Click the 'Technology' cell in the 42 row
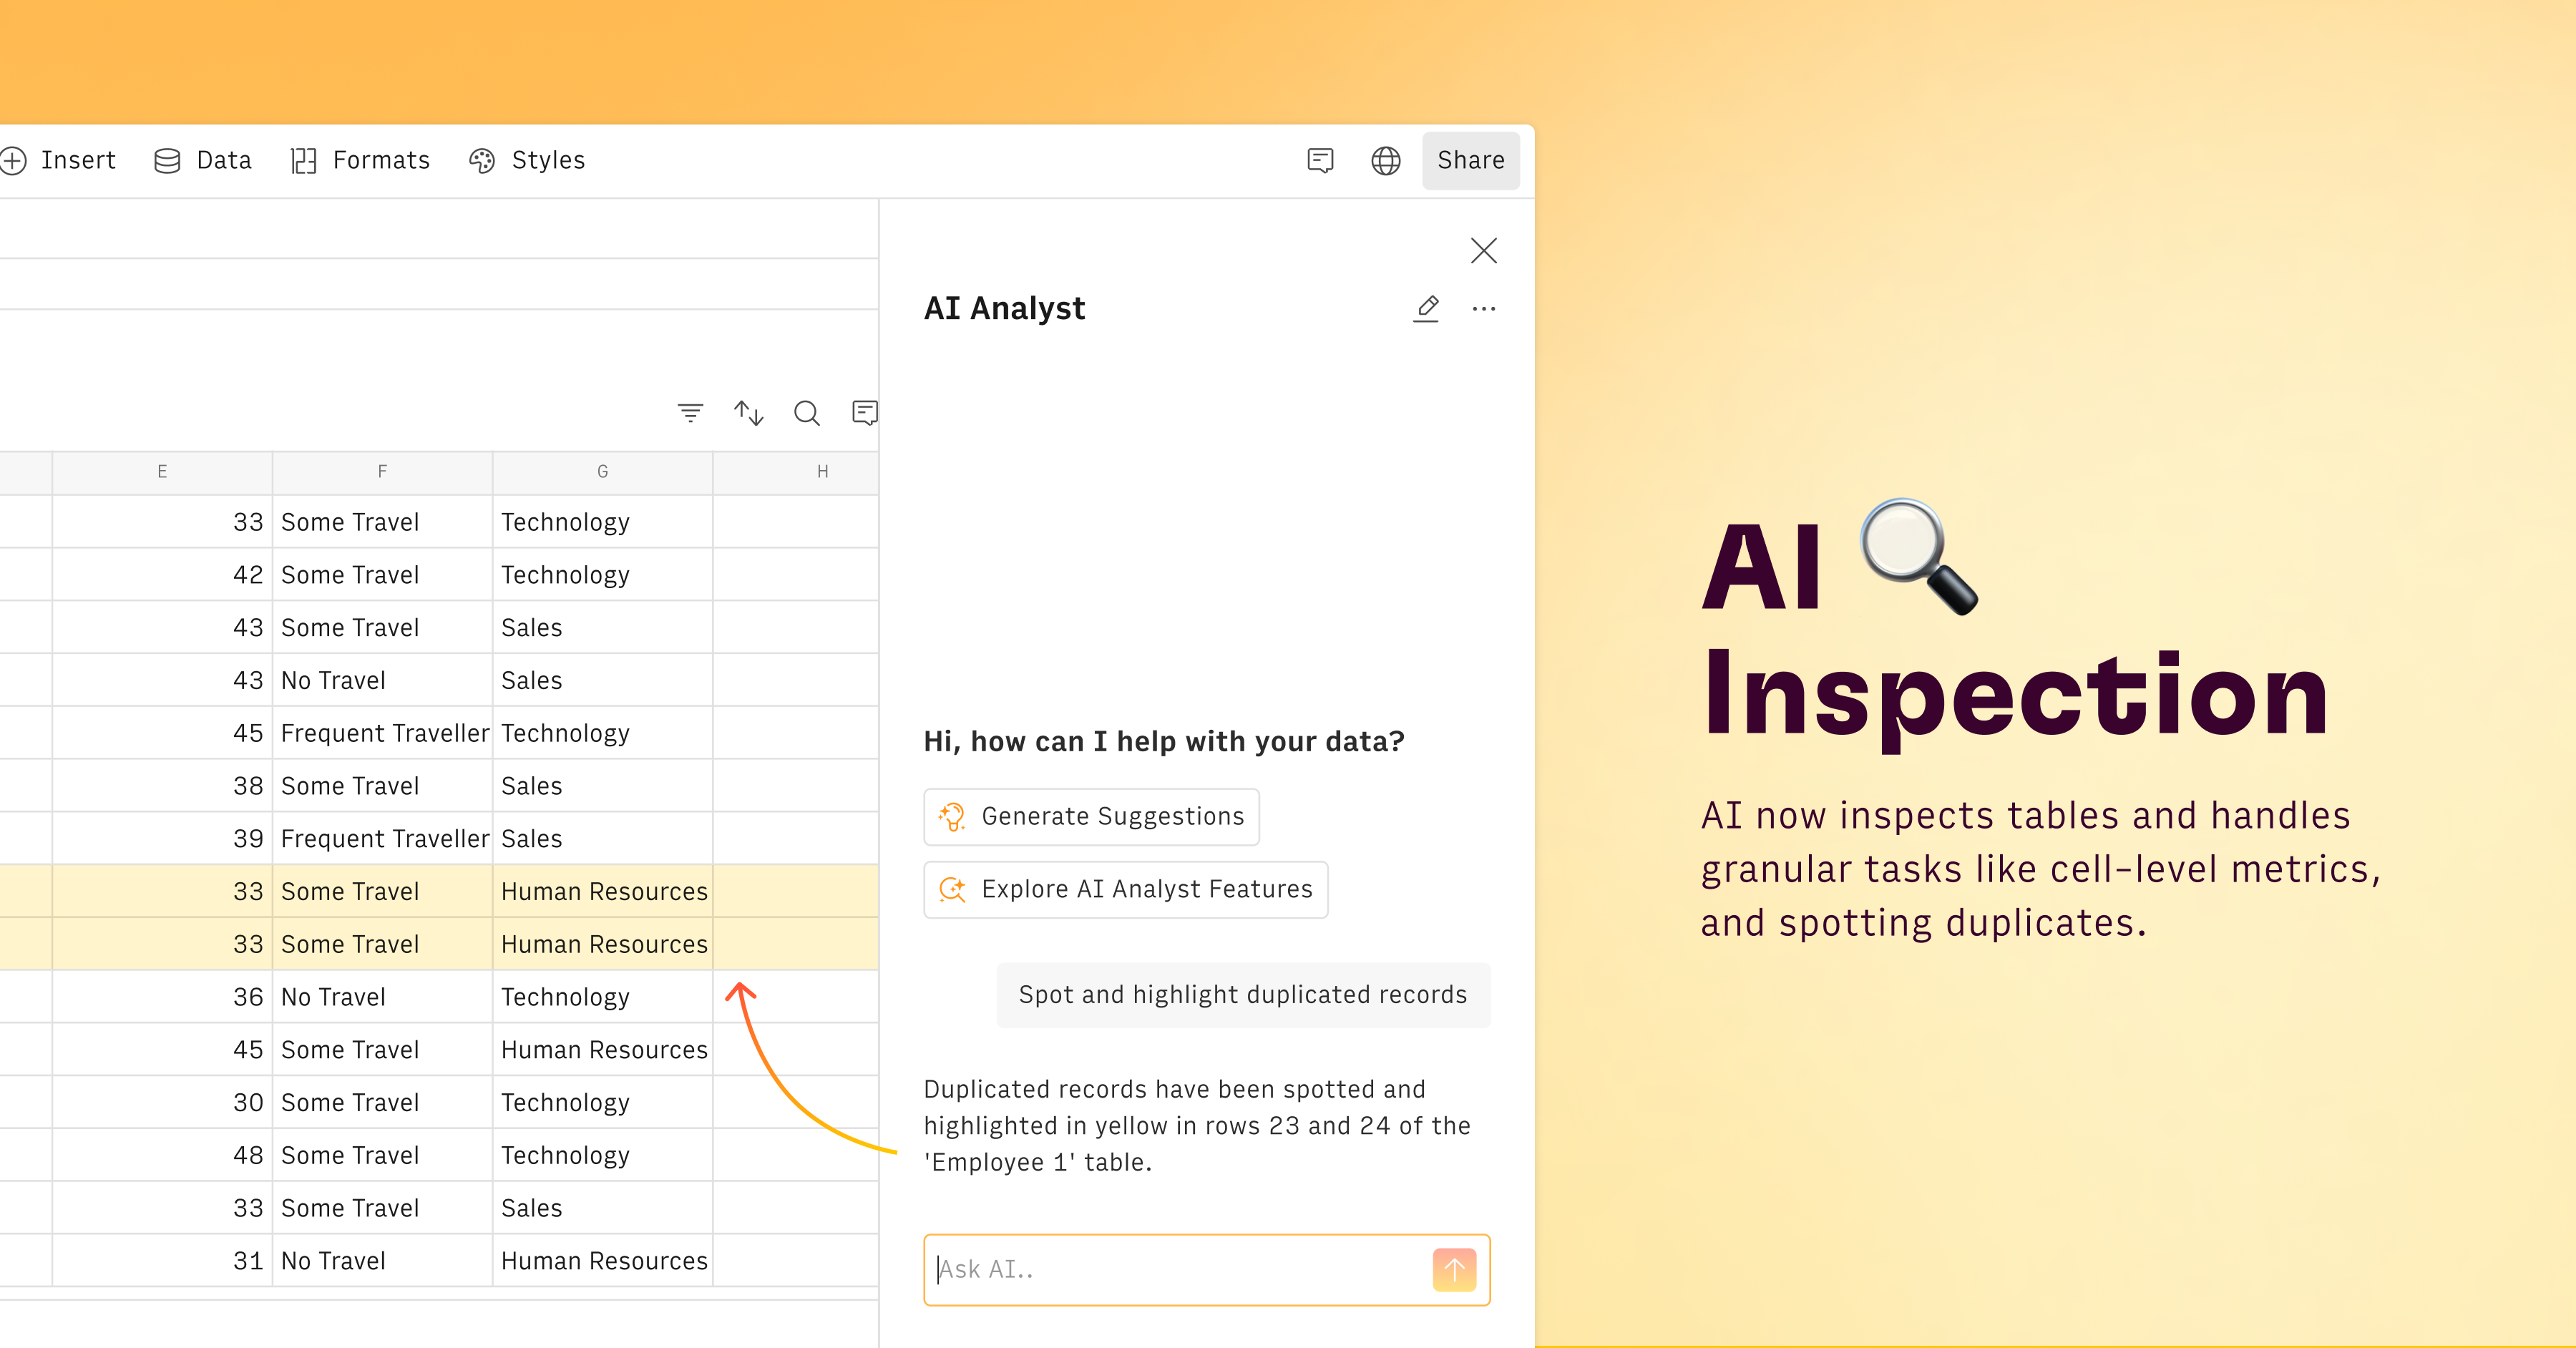Screen dimensions: 2576x1348 602,574
